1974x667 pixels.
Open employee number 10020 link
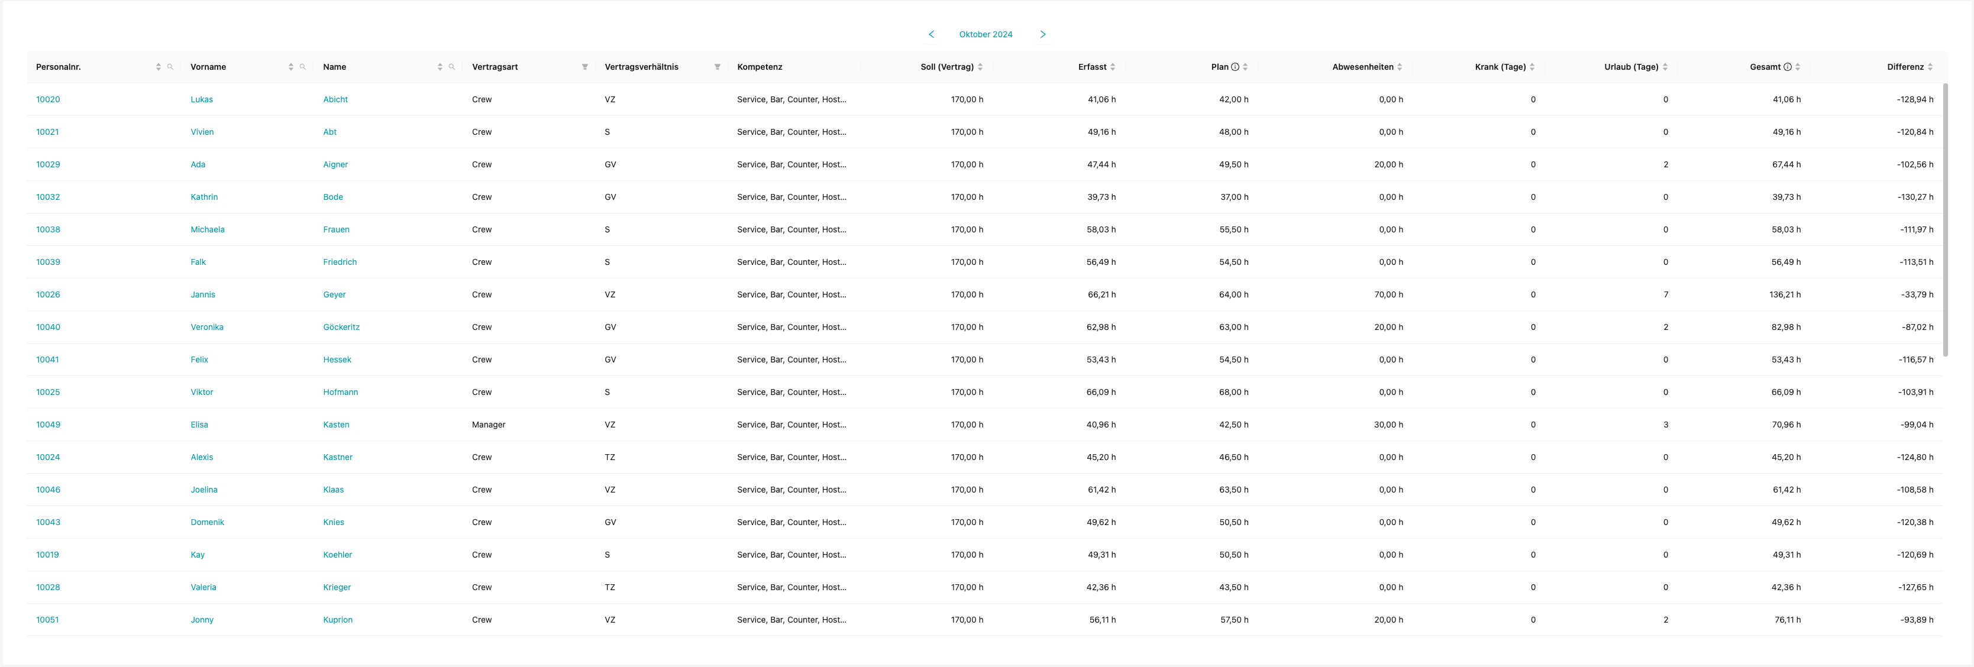47,99
